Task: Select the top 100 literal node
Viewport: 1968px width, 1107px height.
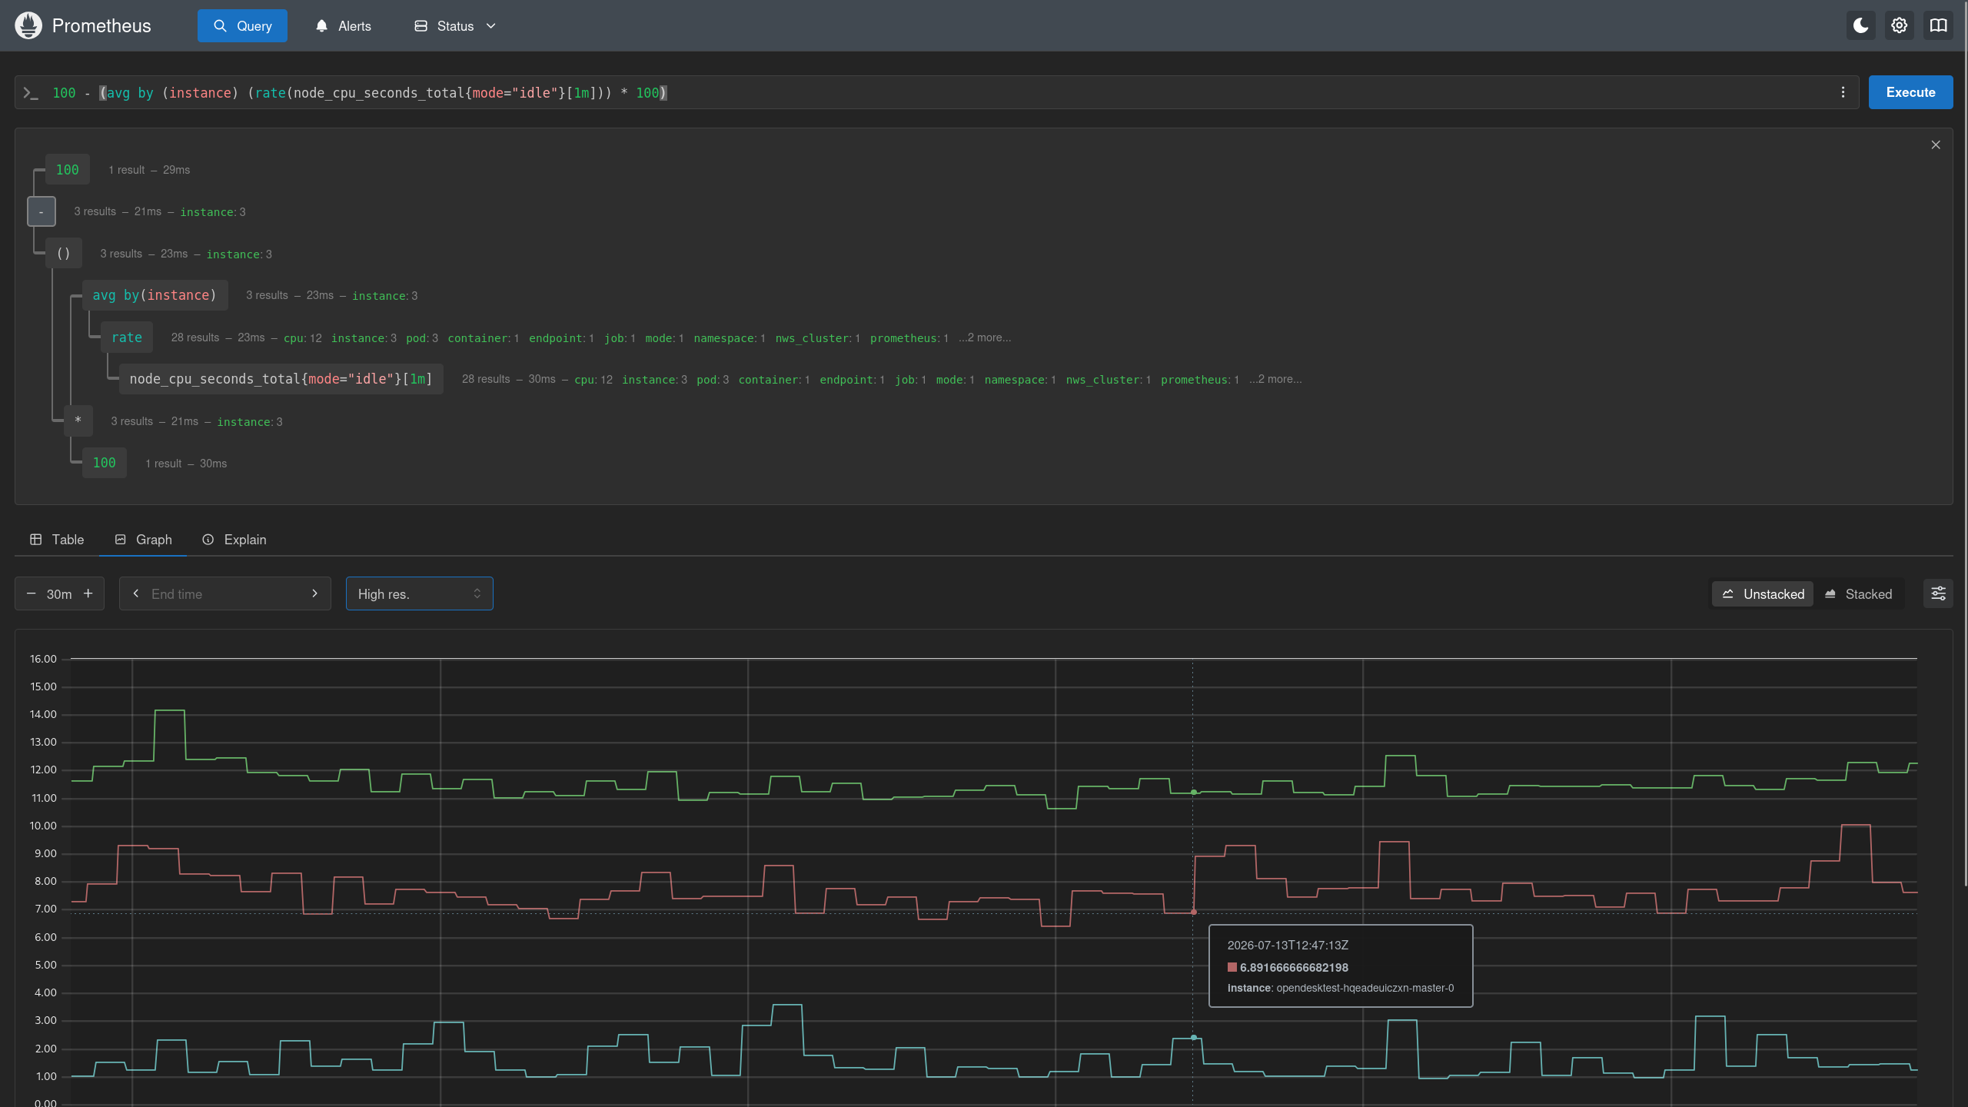Action: coord(67,169)
